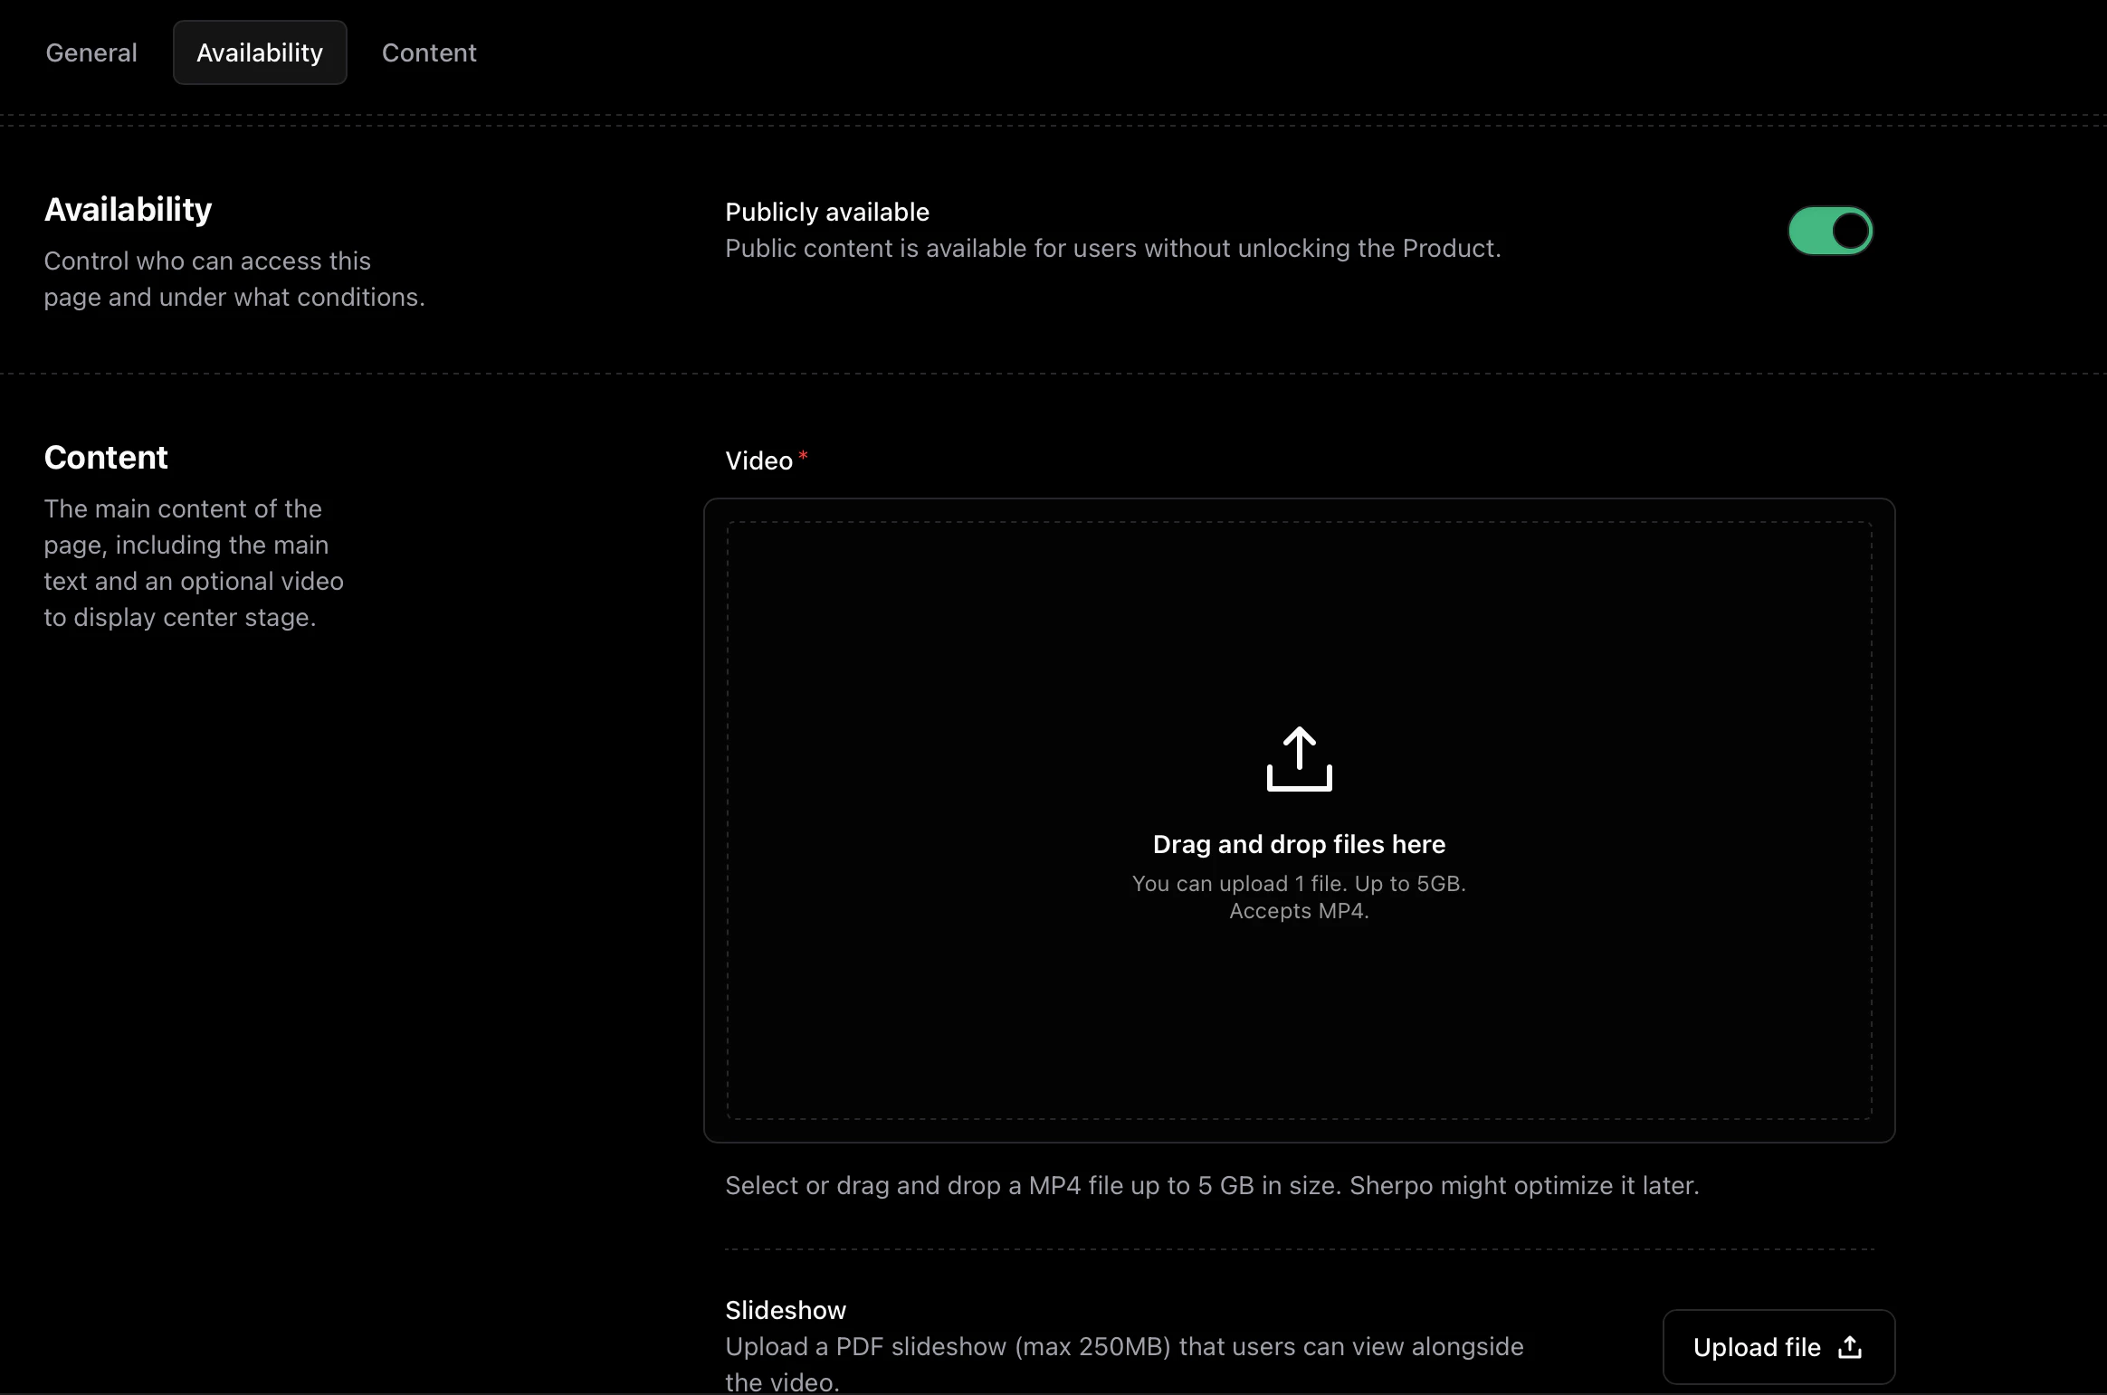Click the Content section heading
Screen dimensions: 2107x1395
[105, 457]
